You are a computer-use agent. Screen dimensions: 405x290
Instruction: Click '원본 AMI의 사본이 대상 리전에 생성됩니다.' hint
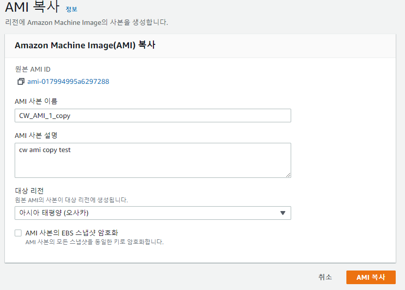click(71, 200)
